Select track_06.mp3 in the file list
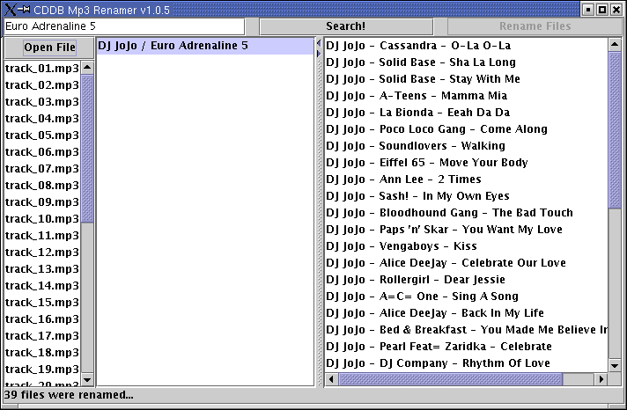This screenshot has width=627, height=410. (x=42, y=152)
